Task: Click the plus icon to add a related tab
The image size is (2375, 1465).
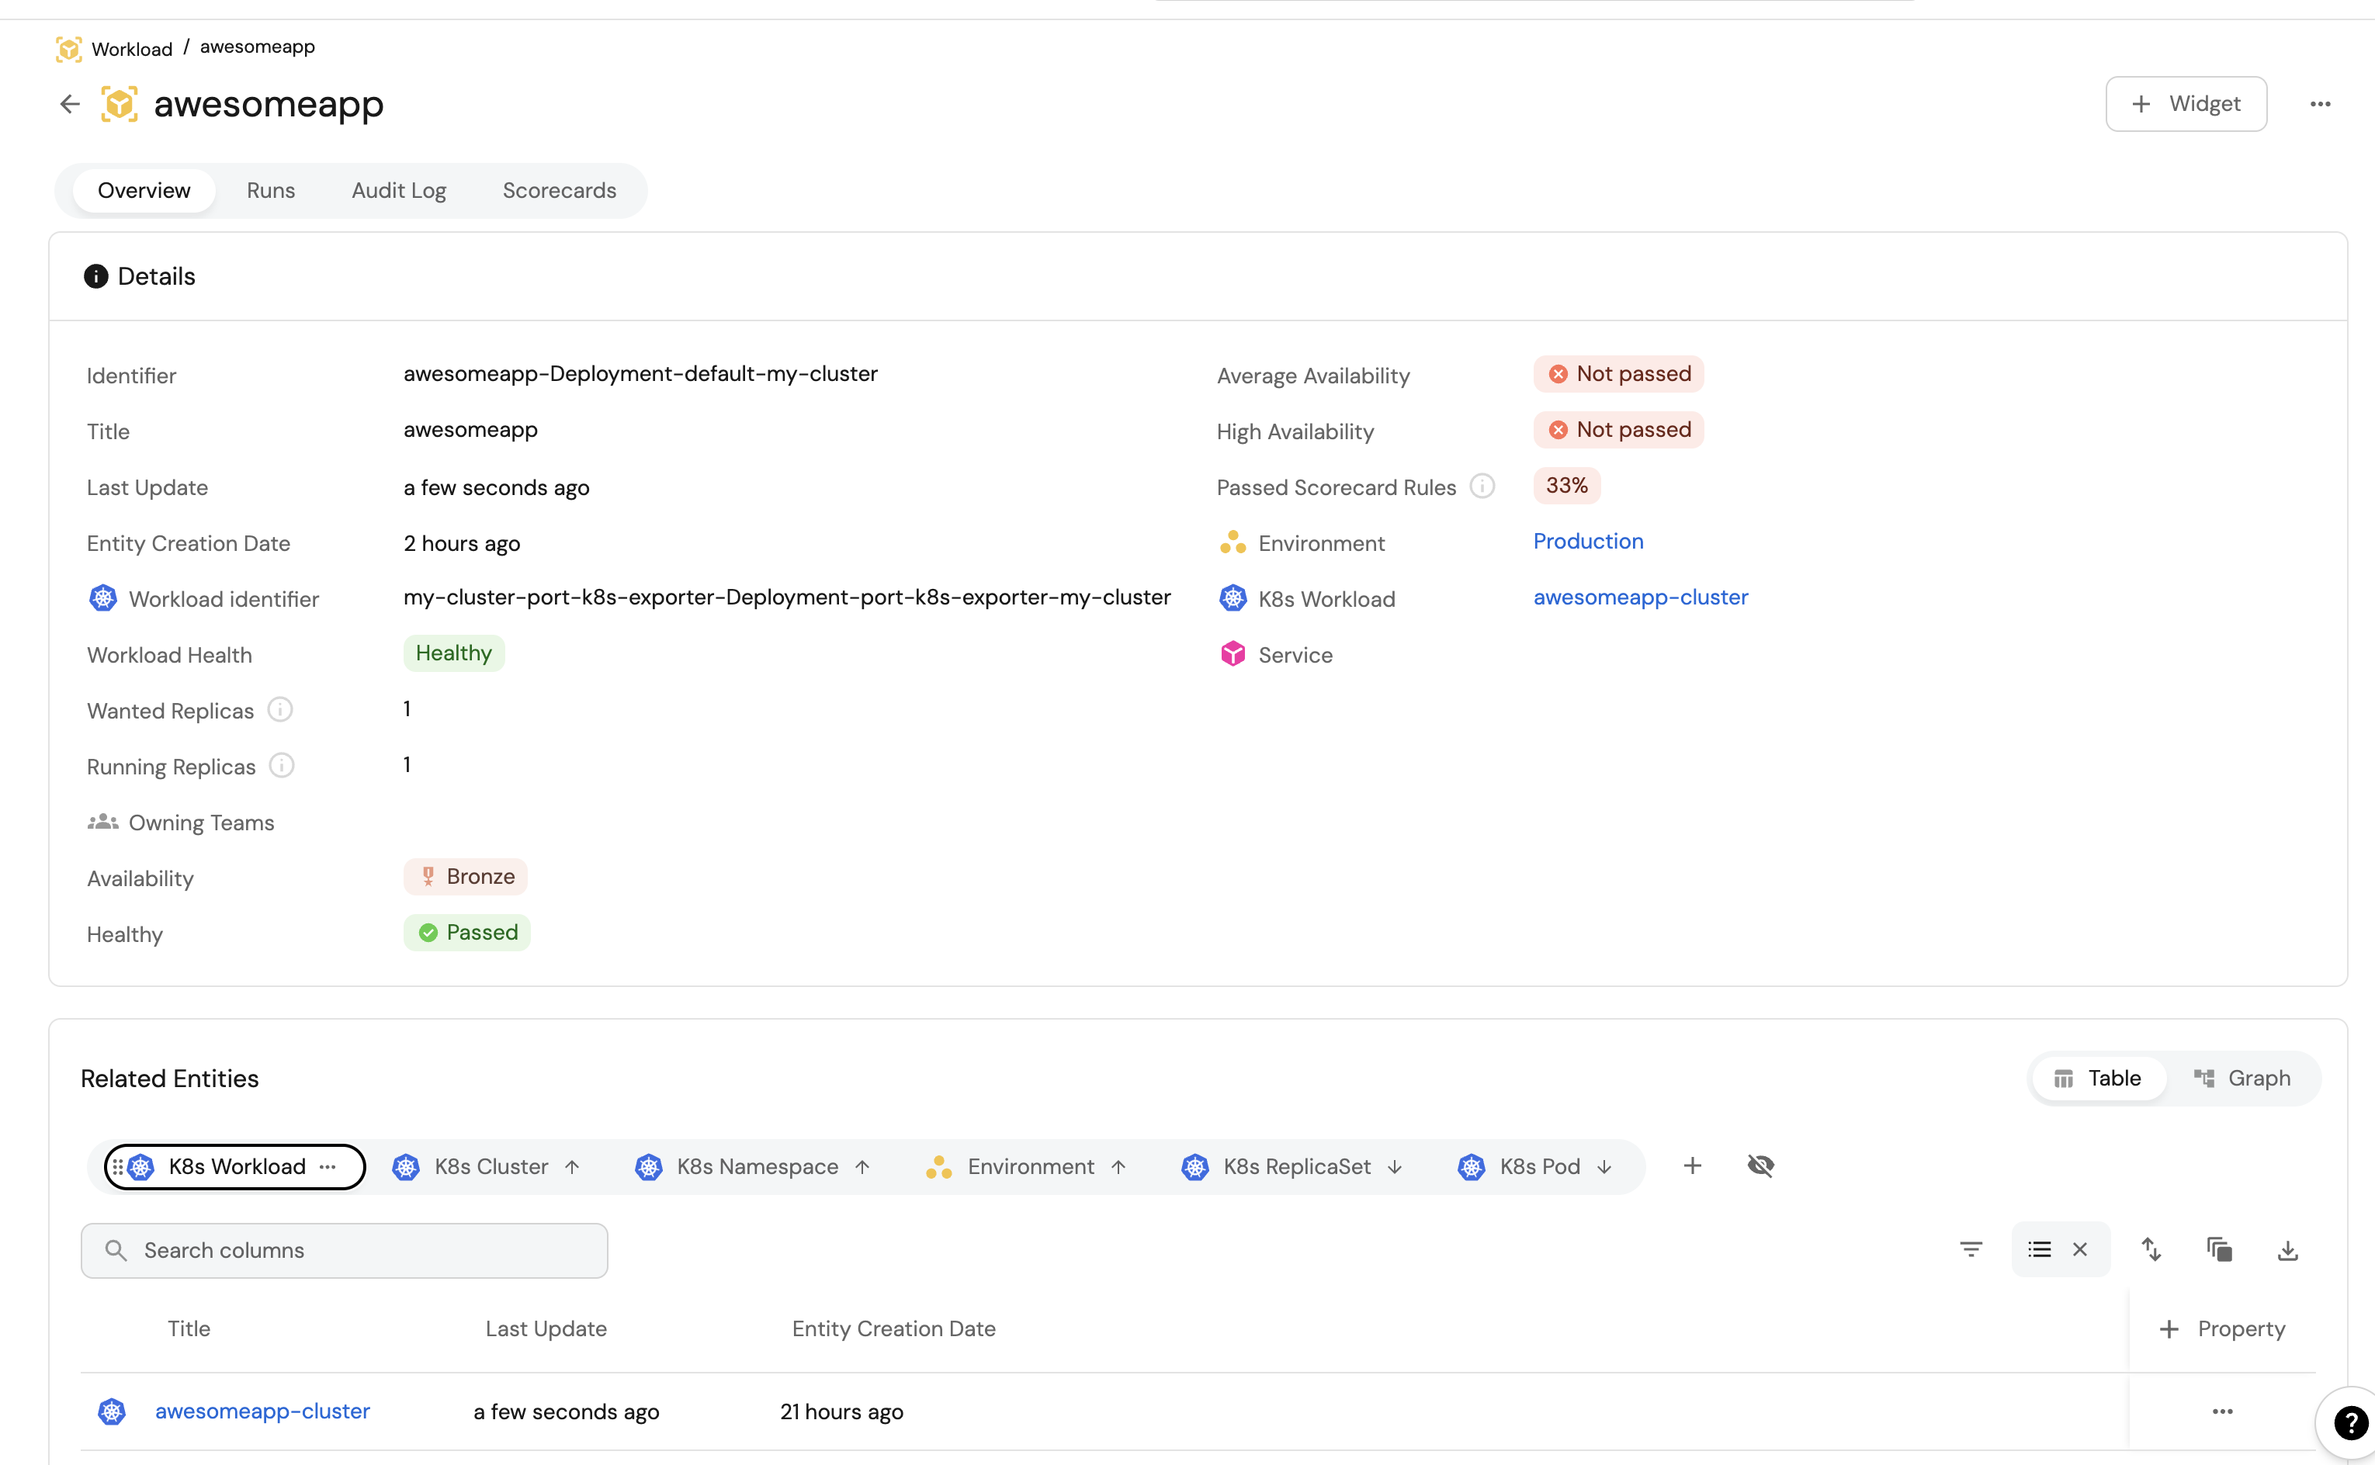Action: coord(1692,1165)
